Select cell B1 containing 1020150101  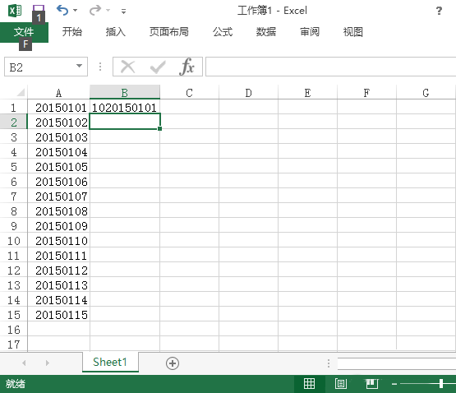point(125,108)
